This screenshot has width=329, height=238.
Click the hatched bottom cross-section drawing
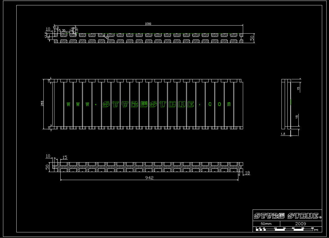click(x=149, y=167)
